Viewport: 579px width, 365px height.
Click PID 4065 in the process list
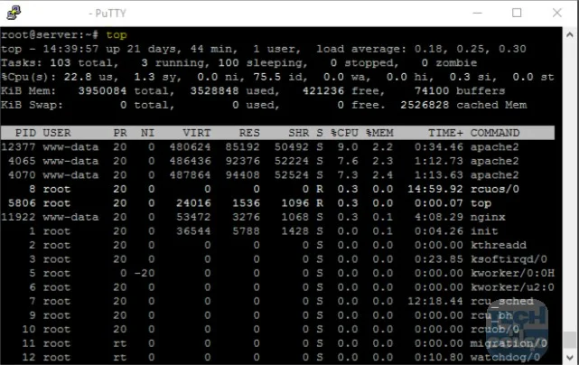click(x=23, y=161)
